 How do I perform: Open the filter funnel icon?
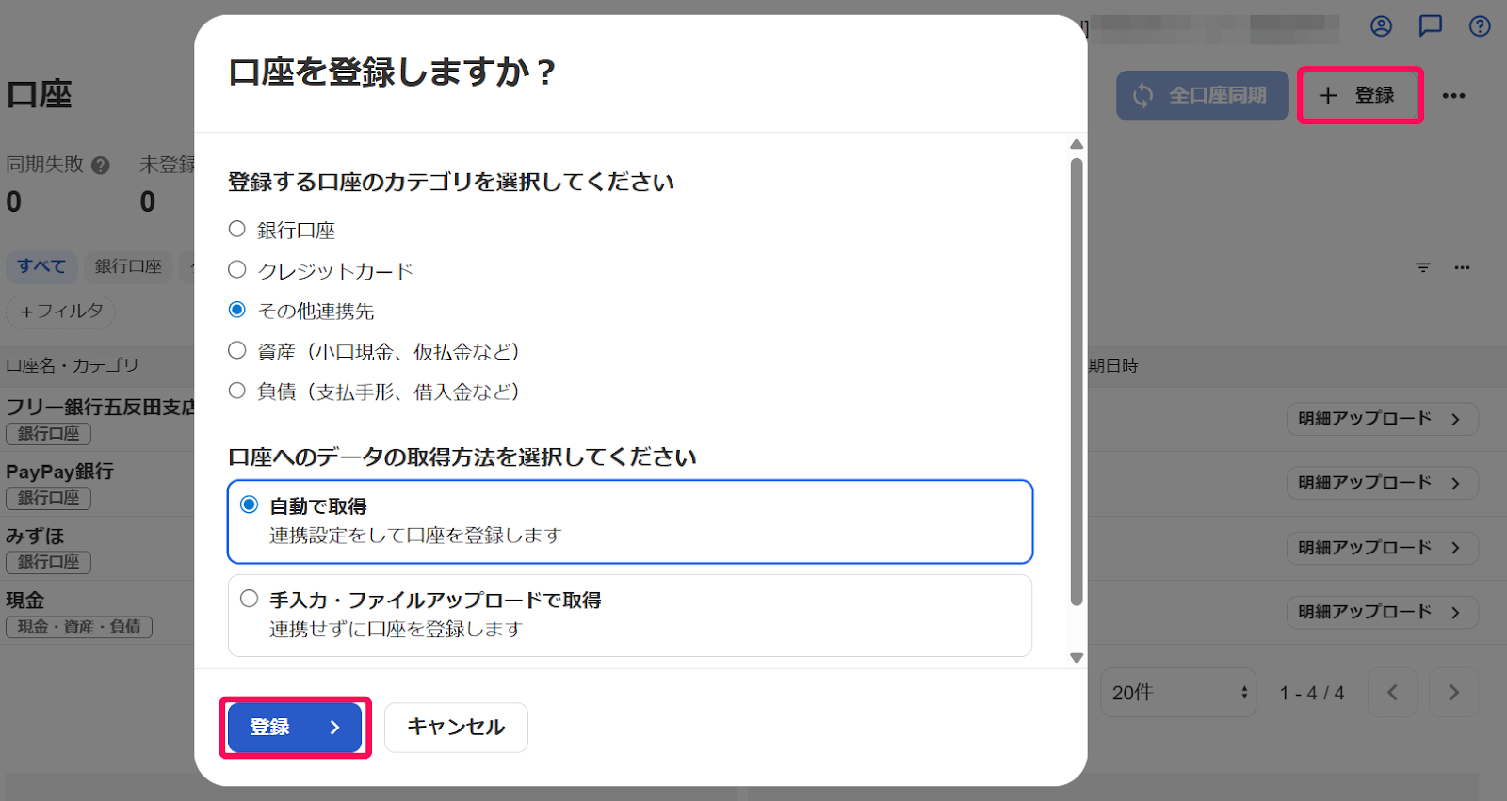pos(1422,267)
